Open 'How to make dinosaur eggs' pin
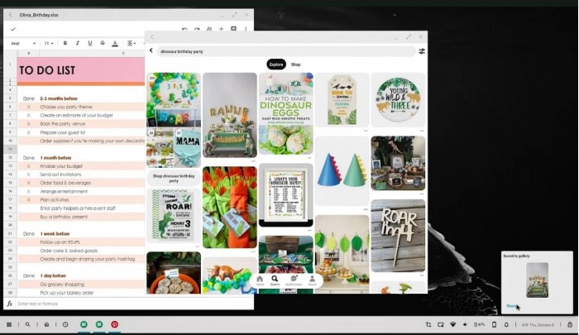This screenshot has width=579, height=335. (x=286, y=113)
